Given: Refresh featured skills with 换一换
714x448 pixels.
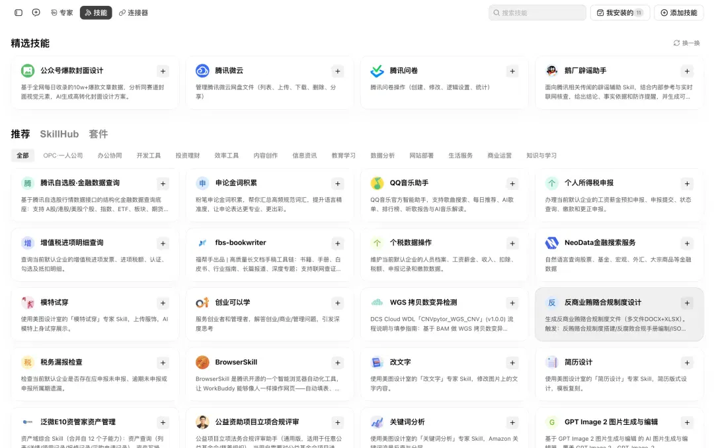Looking at the screenshot, I should click(x=687, y=43).
